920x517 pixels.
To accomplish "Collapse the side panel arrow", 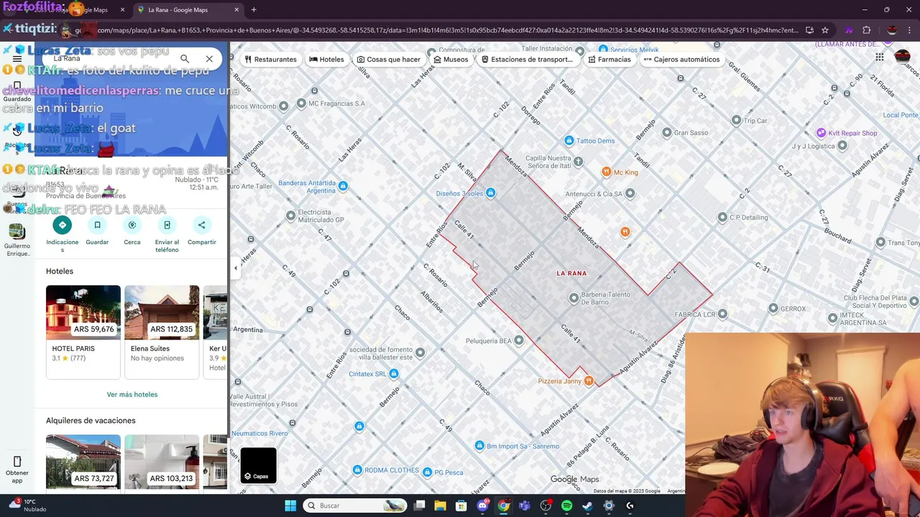I will pos(236,268).
